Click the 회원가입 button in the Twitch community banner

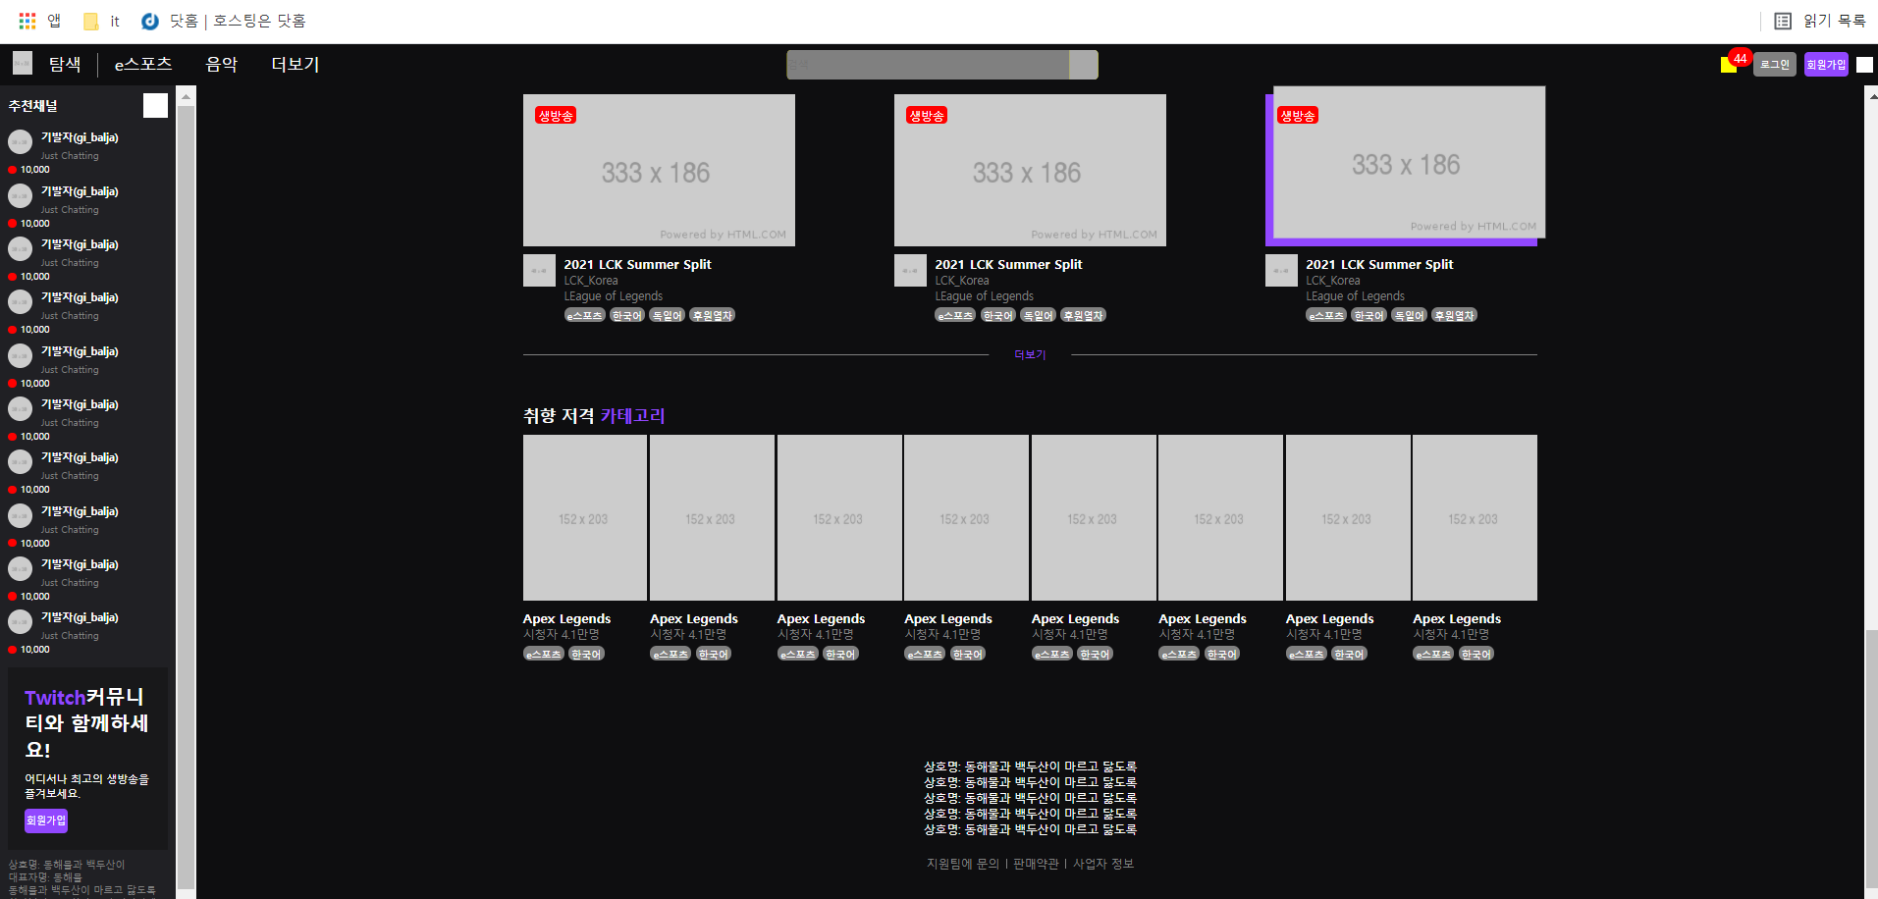[x=46, y=820]
